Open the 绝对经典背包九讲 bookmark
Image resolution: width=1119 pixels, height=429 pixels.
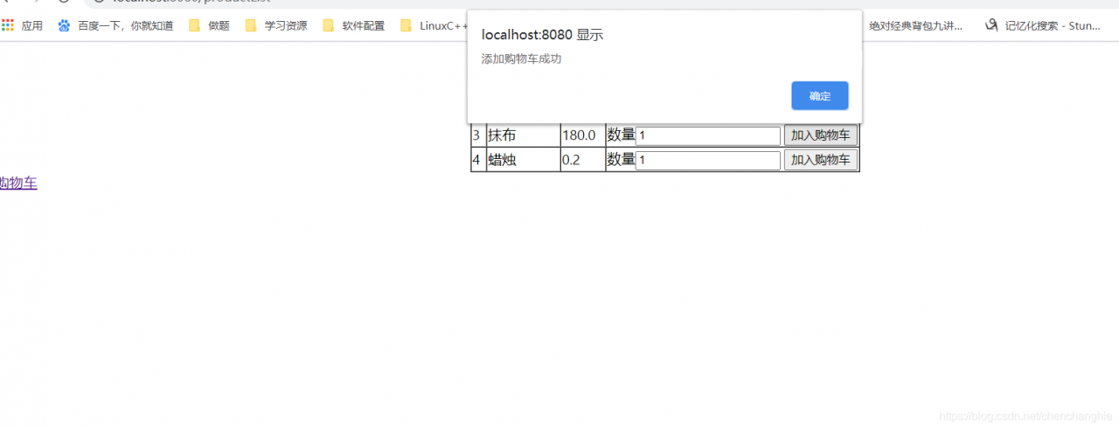point(914,25)
